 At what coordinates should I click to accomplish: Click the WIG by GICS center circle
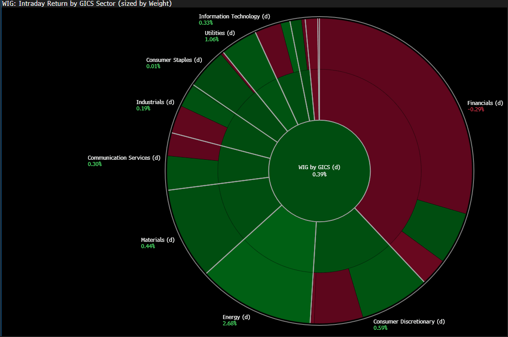tap(319, 171)
